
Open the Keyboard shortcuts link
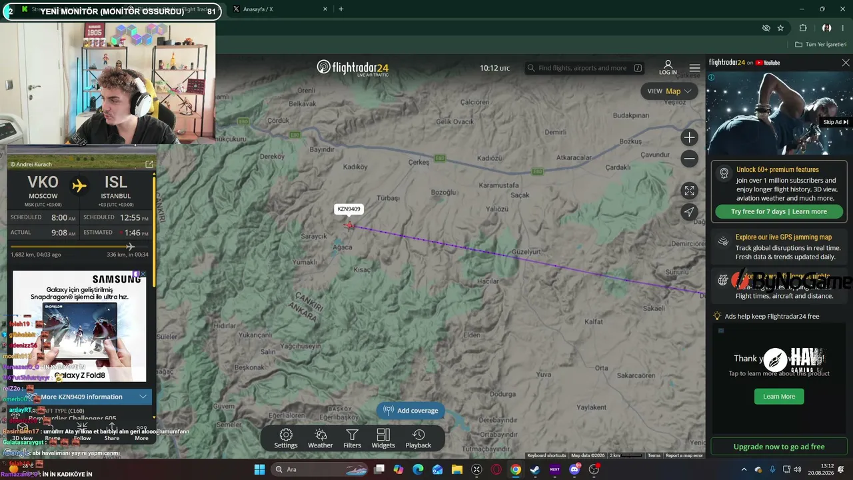point(546,455)
